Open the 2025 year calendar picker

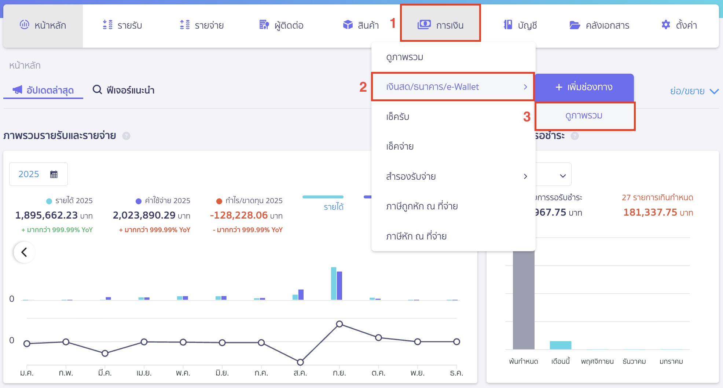[x=54, y=174]
